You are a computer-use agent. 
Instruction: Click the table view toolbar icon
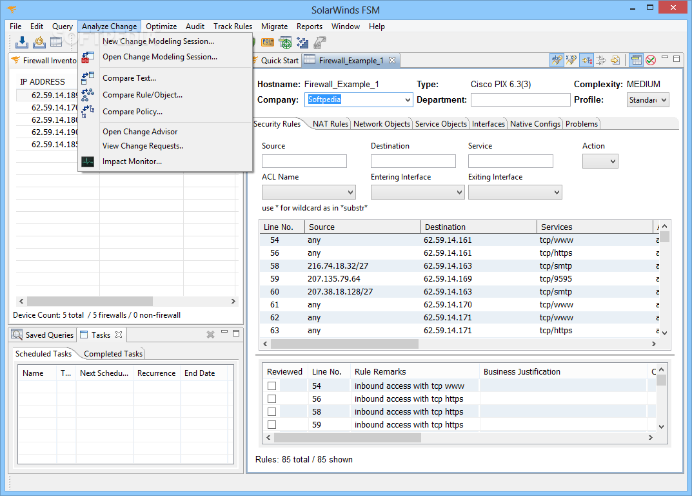(56, 43)
